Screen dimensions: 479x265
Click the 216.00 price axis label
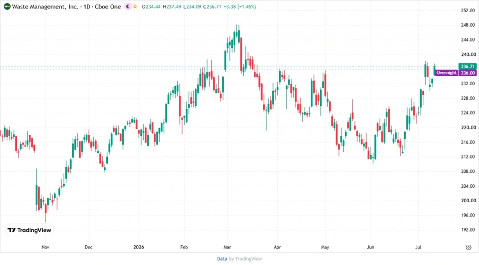[468, 142]
